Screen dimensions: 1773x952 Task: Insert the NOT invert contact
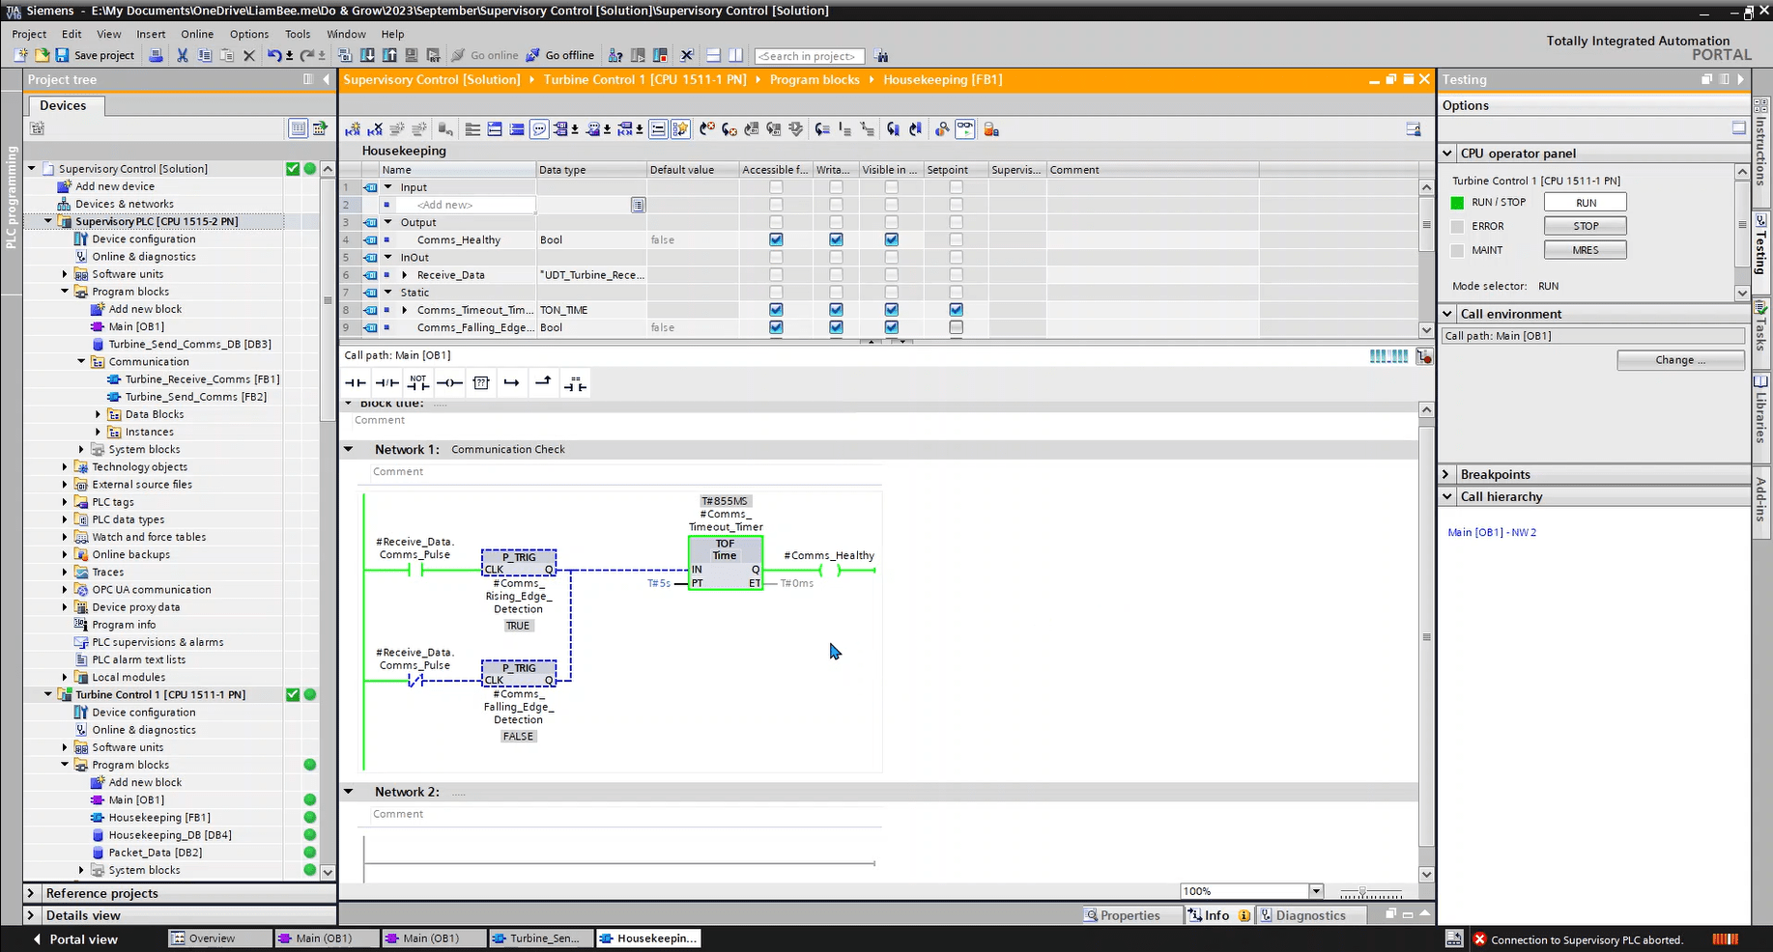coord(417,383)
